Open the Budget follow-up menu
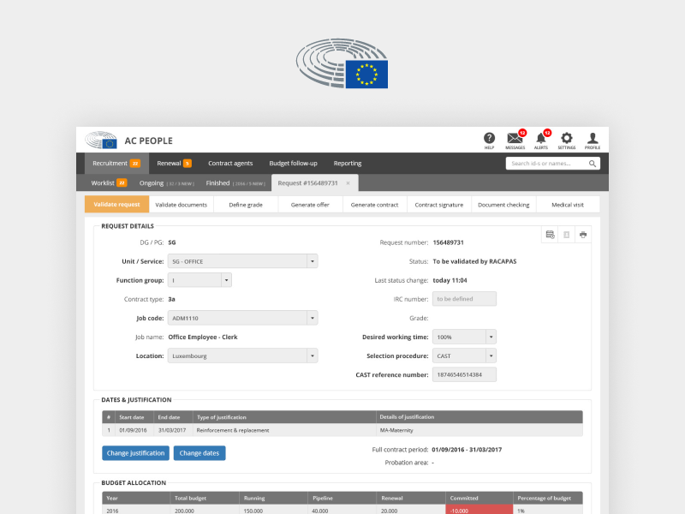 pos(293,163)
